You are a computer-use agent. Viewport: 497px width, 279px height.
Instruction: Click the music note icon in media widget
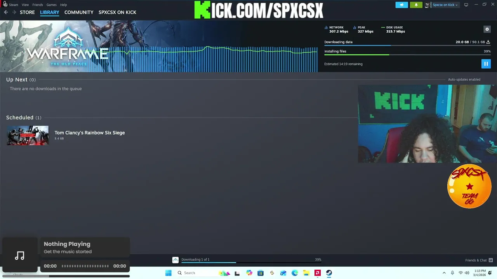click(x=19, y=255)
